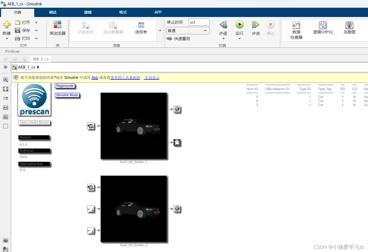Screen dimensions: 368x252
Task: Select the zoom tool in palette
Action: coord(6,80)
